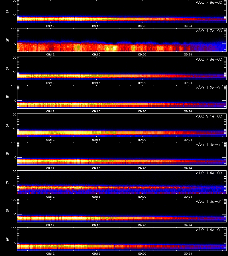Image resolution: width=228 pixels, height=256 pixels.
Task: Click the 4F panel axis label
Action: (7, 97)
